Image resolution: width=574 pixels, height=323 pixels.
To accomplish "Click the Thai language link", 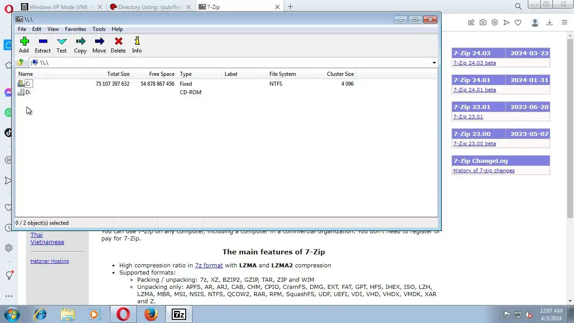I will coord(36,235).
